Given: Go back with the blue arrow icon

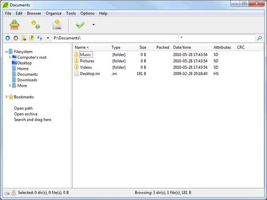Looking at the screenshot, I should (8, 38).
